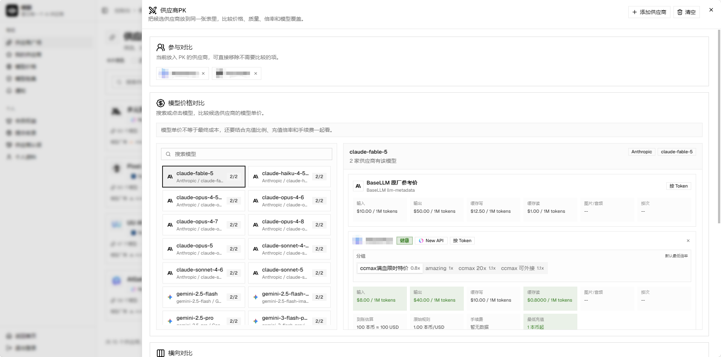Click the 添加供应商 button

point(649,12)
